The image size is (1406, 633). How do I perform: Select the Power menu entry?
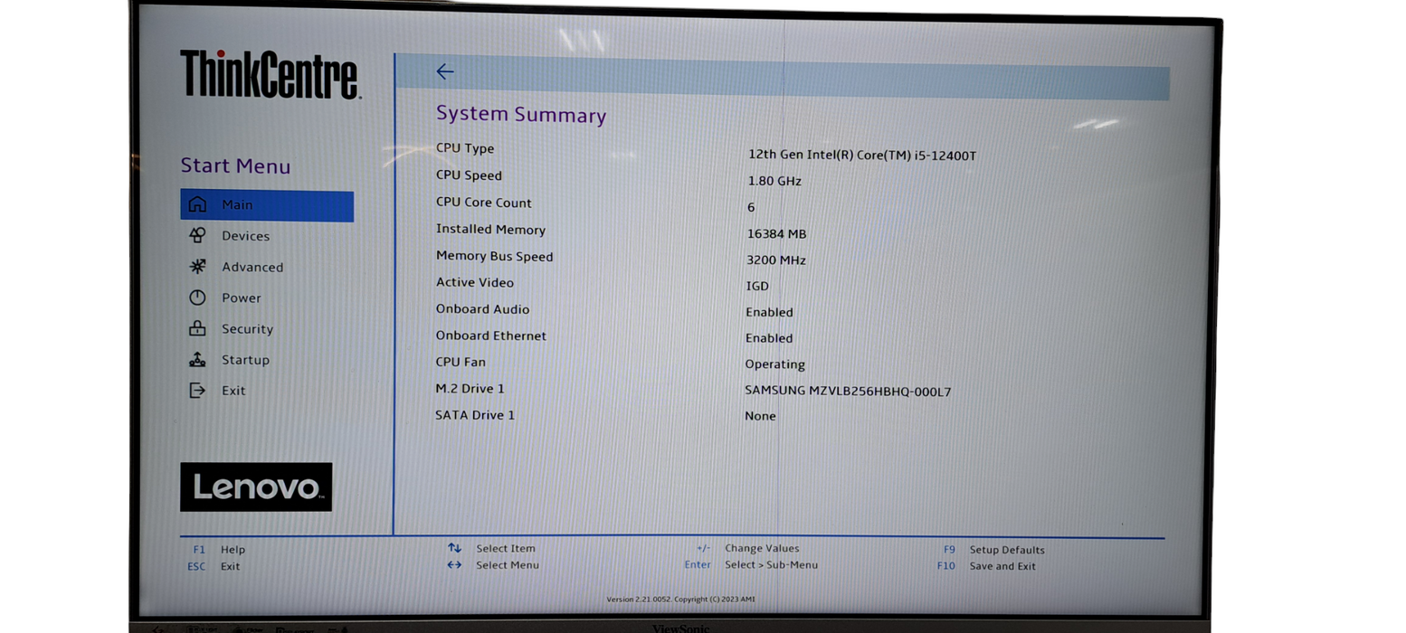tap(241, 298)
